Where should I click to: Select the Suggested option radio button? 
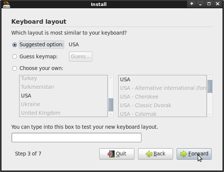[15, 45]
